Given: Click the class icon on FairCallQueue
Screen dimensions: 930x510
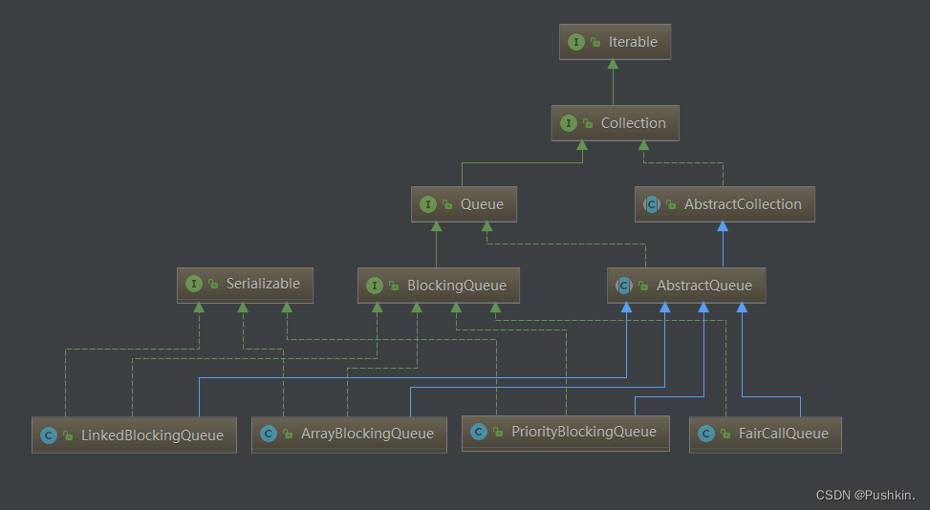Looking at the screenshot, I should click(x=705, y=434).
